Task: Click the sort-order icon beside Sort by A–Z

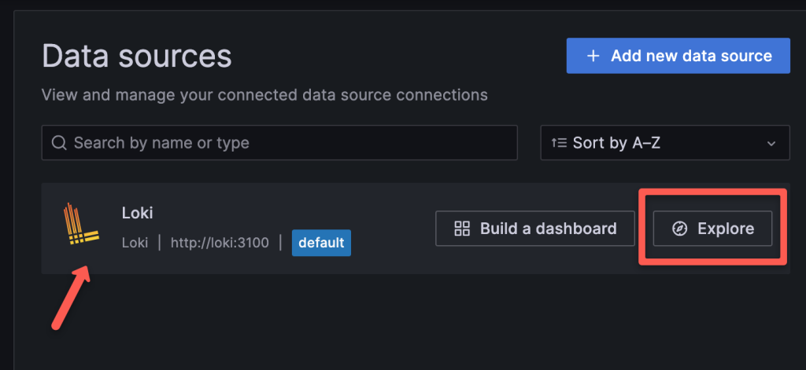Action: click(559, 143)
